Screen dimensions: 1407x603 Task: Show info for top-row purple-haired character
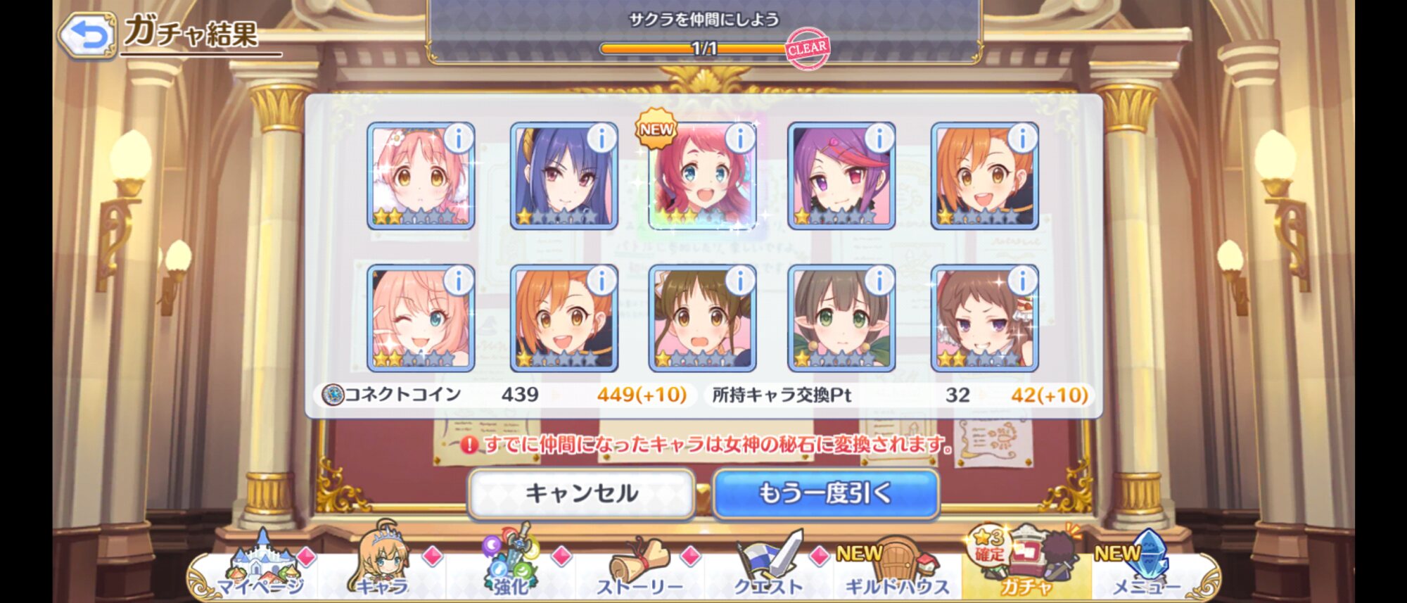(x=879, y=138)
